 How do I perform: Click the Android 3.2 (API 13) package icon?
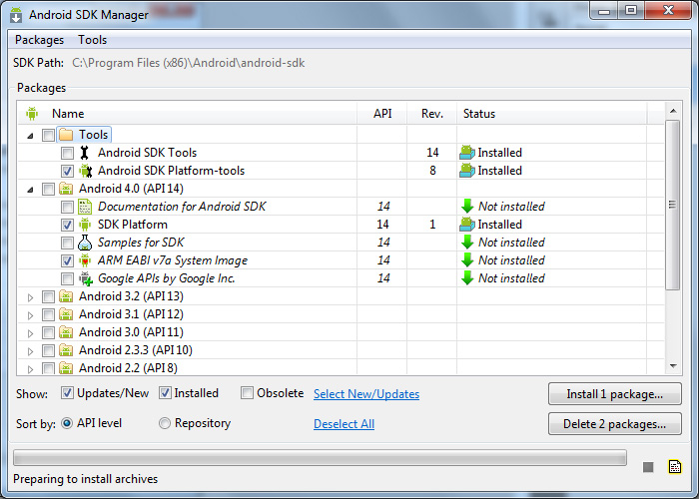pos(66,296)
